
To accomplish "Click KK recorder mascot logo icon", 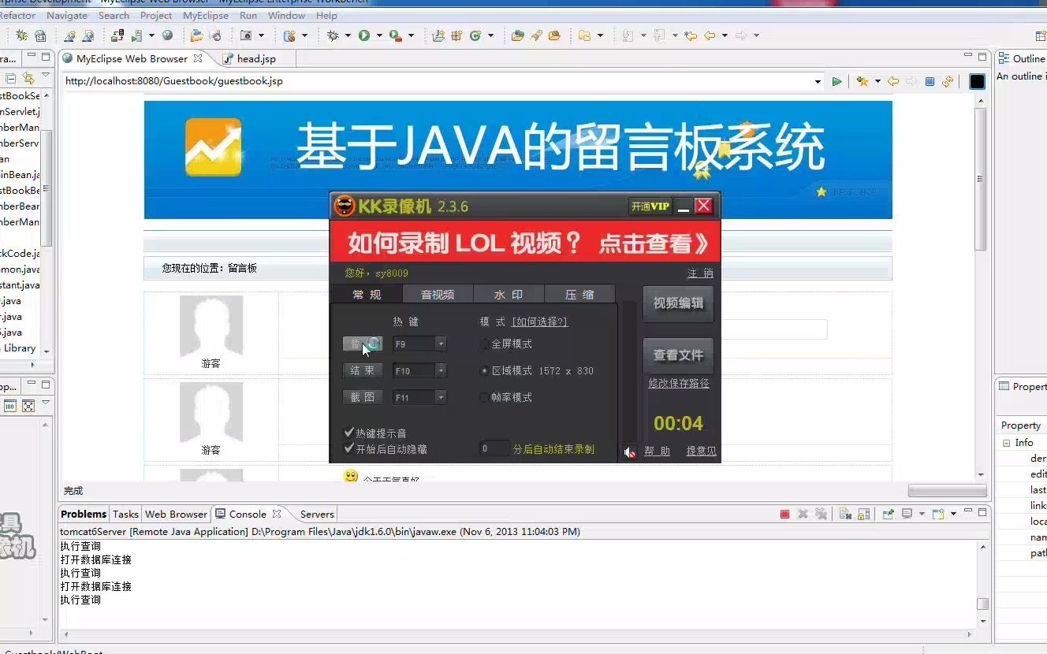I will 345,206.
